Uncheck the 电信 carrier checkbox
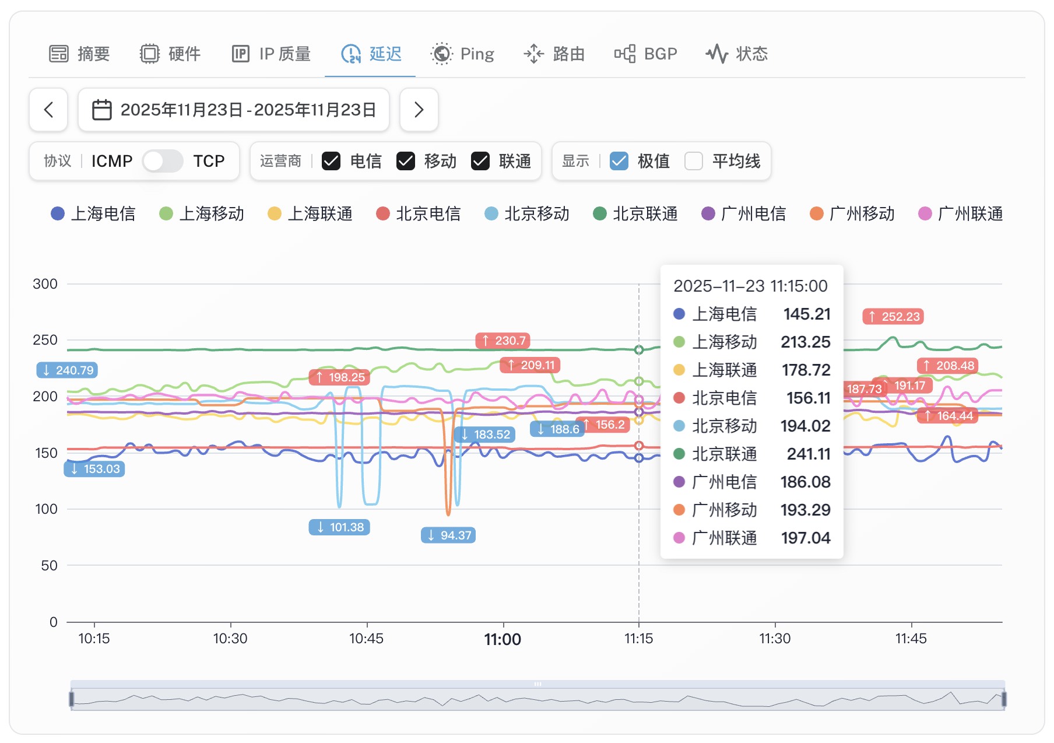Screen dimensions: 1054x743 (x=331, y=161)
